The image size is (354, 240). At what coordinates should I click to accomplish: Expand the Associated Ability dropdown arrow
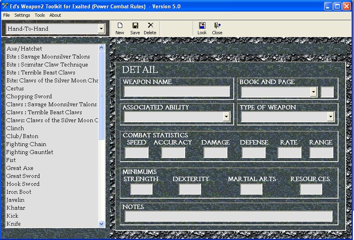pos(226,117)
